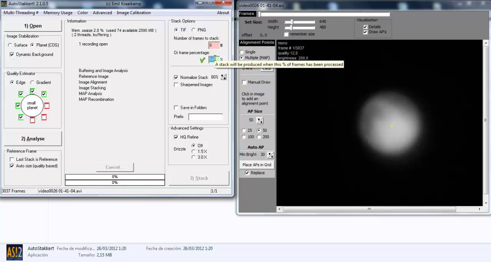Screen dimensions: 491x262
Task: Select AP size 25
Action: click(244, 130)
